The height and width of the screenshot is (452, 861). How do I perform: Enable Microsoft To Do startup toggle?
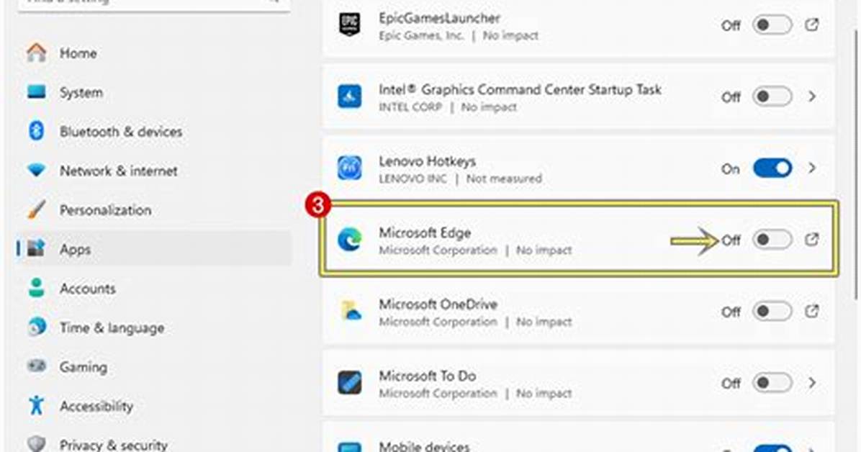point(772,383)
